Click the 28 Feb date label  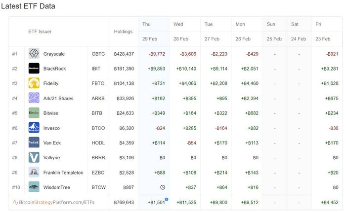tap(181, 39)
